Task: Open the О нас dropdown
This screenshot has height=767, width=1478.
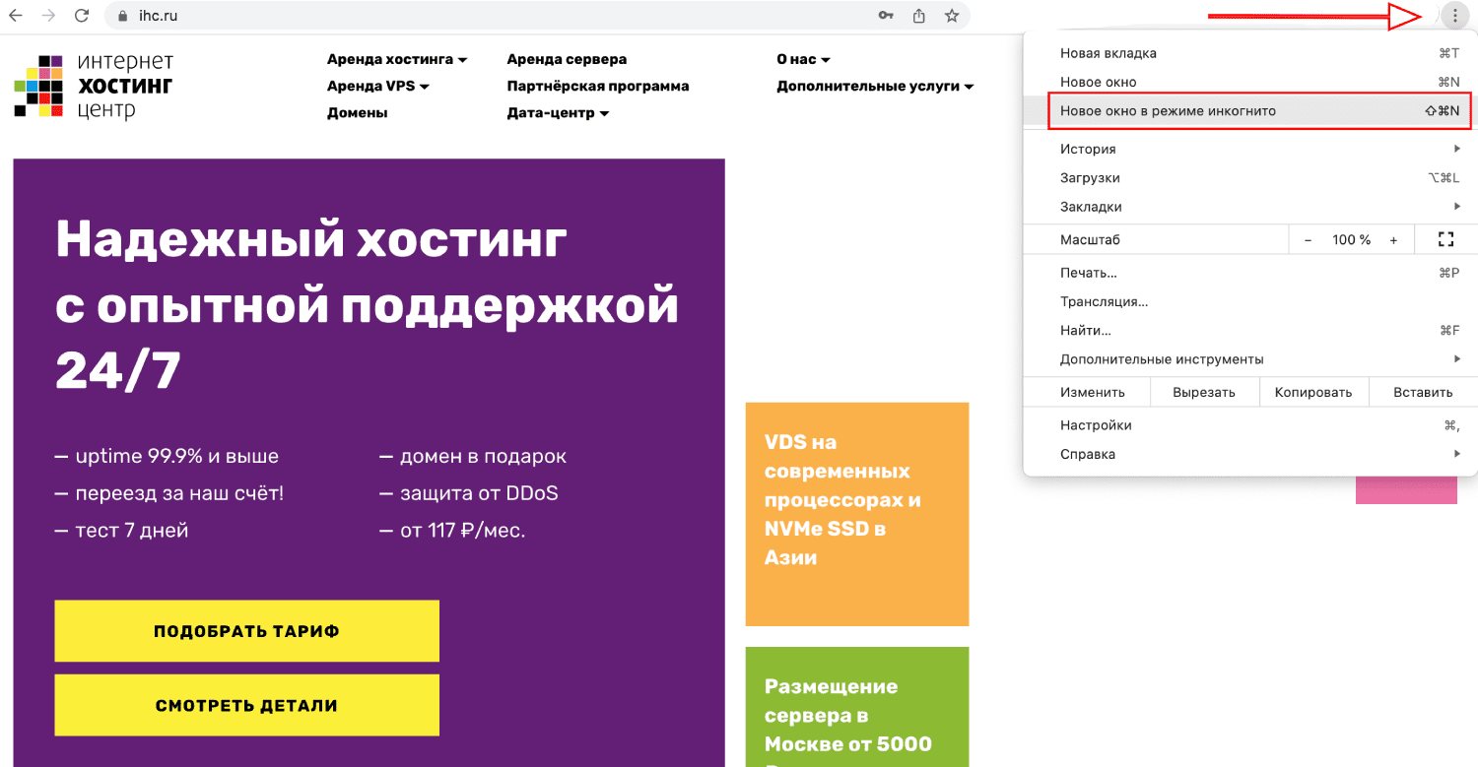Action: tap(803, 59)
